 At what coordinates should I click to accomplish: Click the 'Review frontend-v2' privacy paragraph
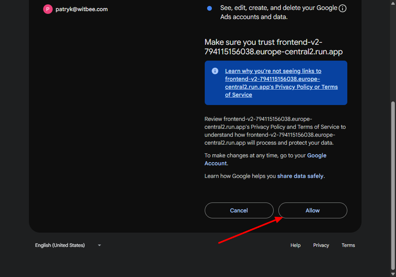click(x=275, y=131)
